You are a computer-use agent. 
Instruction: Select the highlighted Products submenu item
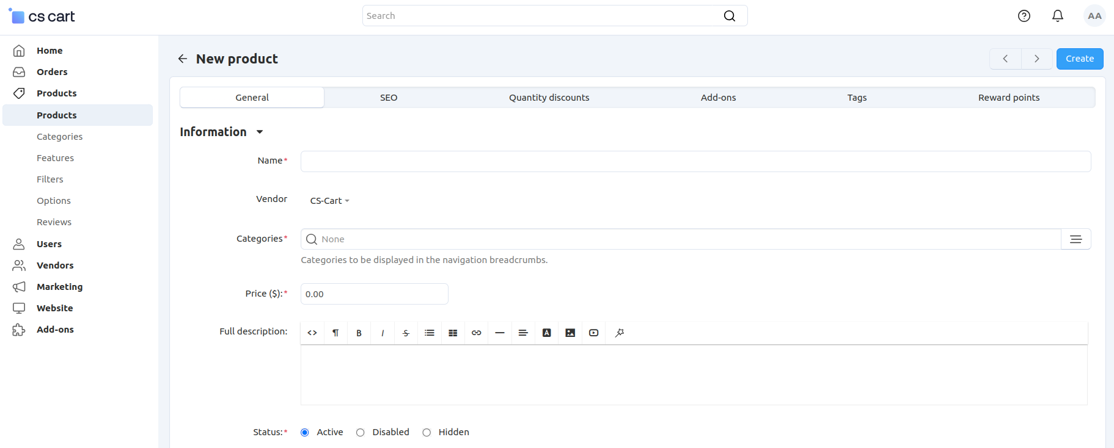78,115
